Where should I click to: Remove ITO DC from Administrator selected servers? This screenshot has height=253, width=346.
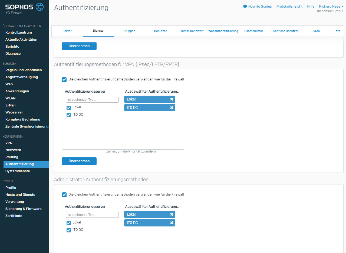click(x=172, y=223)
